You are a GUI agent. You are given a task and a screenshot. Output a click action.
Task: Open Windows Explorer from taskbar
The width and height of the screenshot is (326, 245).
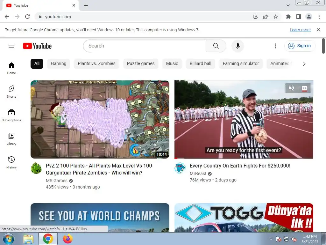[28, 239]
